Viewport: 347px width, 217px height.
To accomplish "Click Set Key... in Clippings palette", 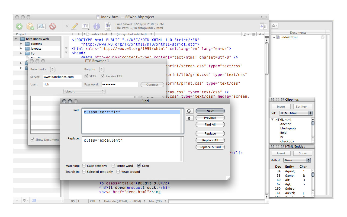I will (x=303, y=107).
